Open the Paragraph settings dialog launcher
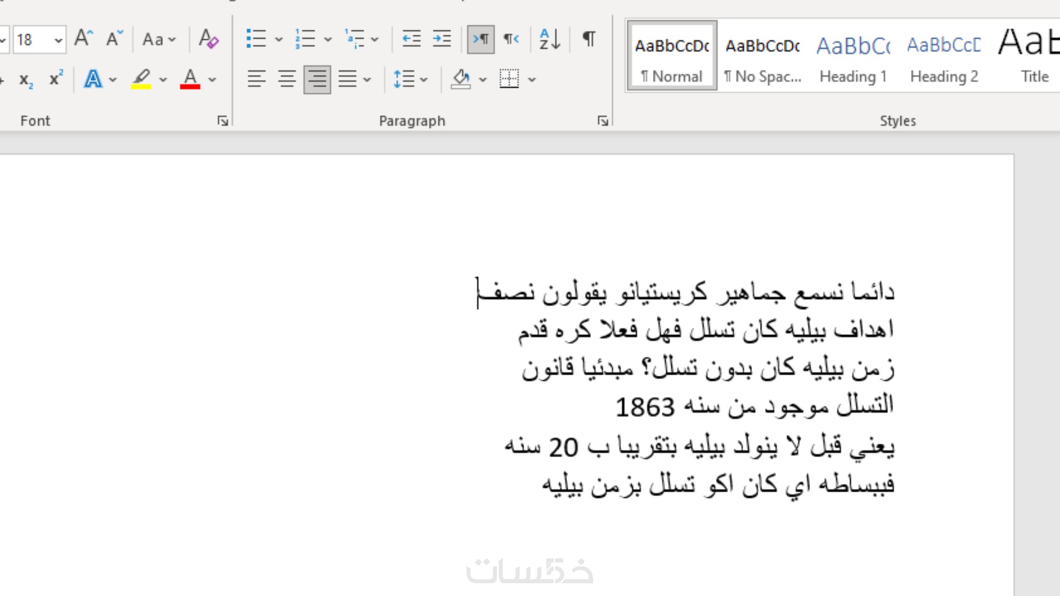The width and height of the screenshot is (1060, 596). point(602,121)
